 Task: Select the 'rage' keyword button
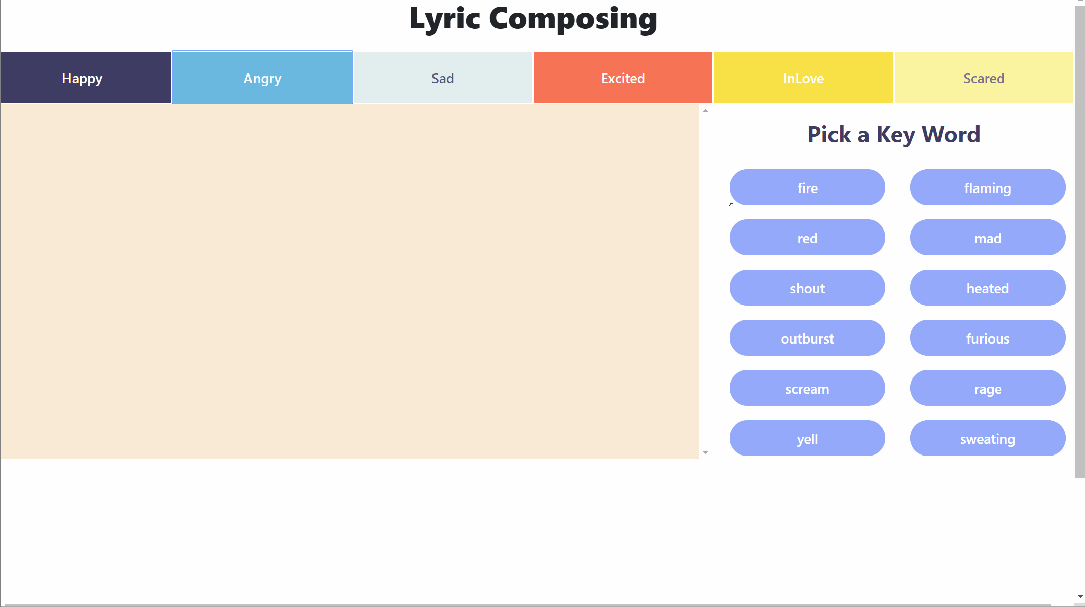(x=988, y=389)
